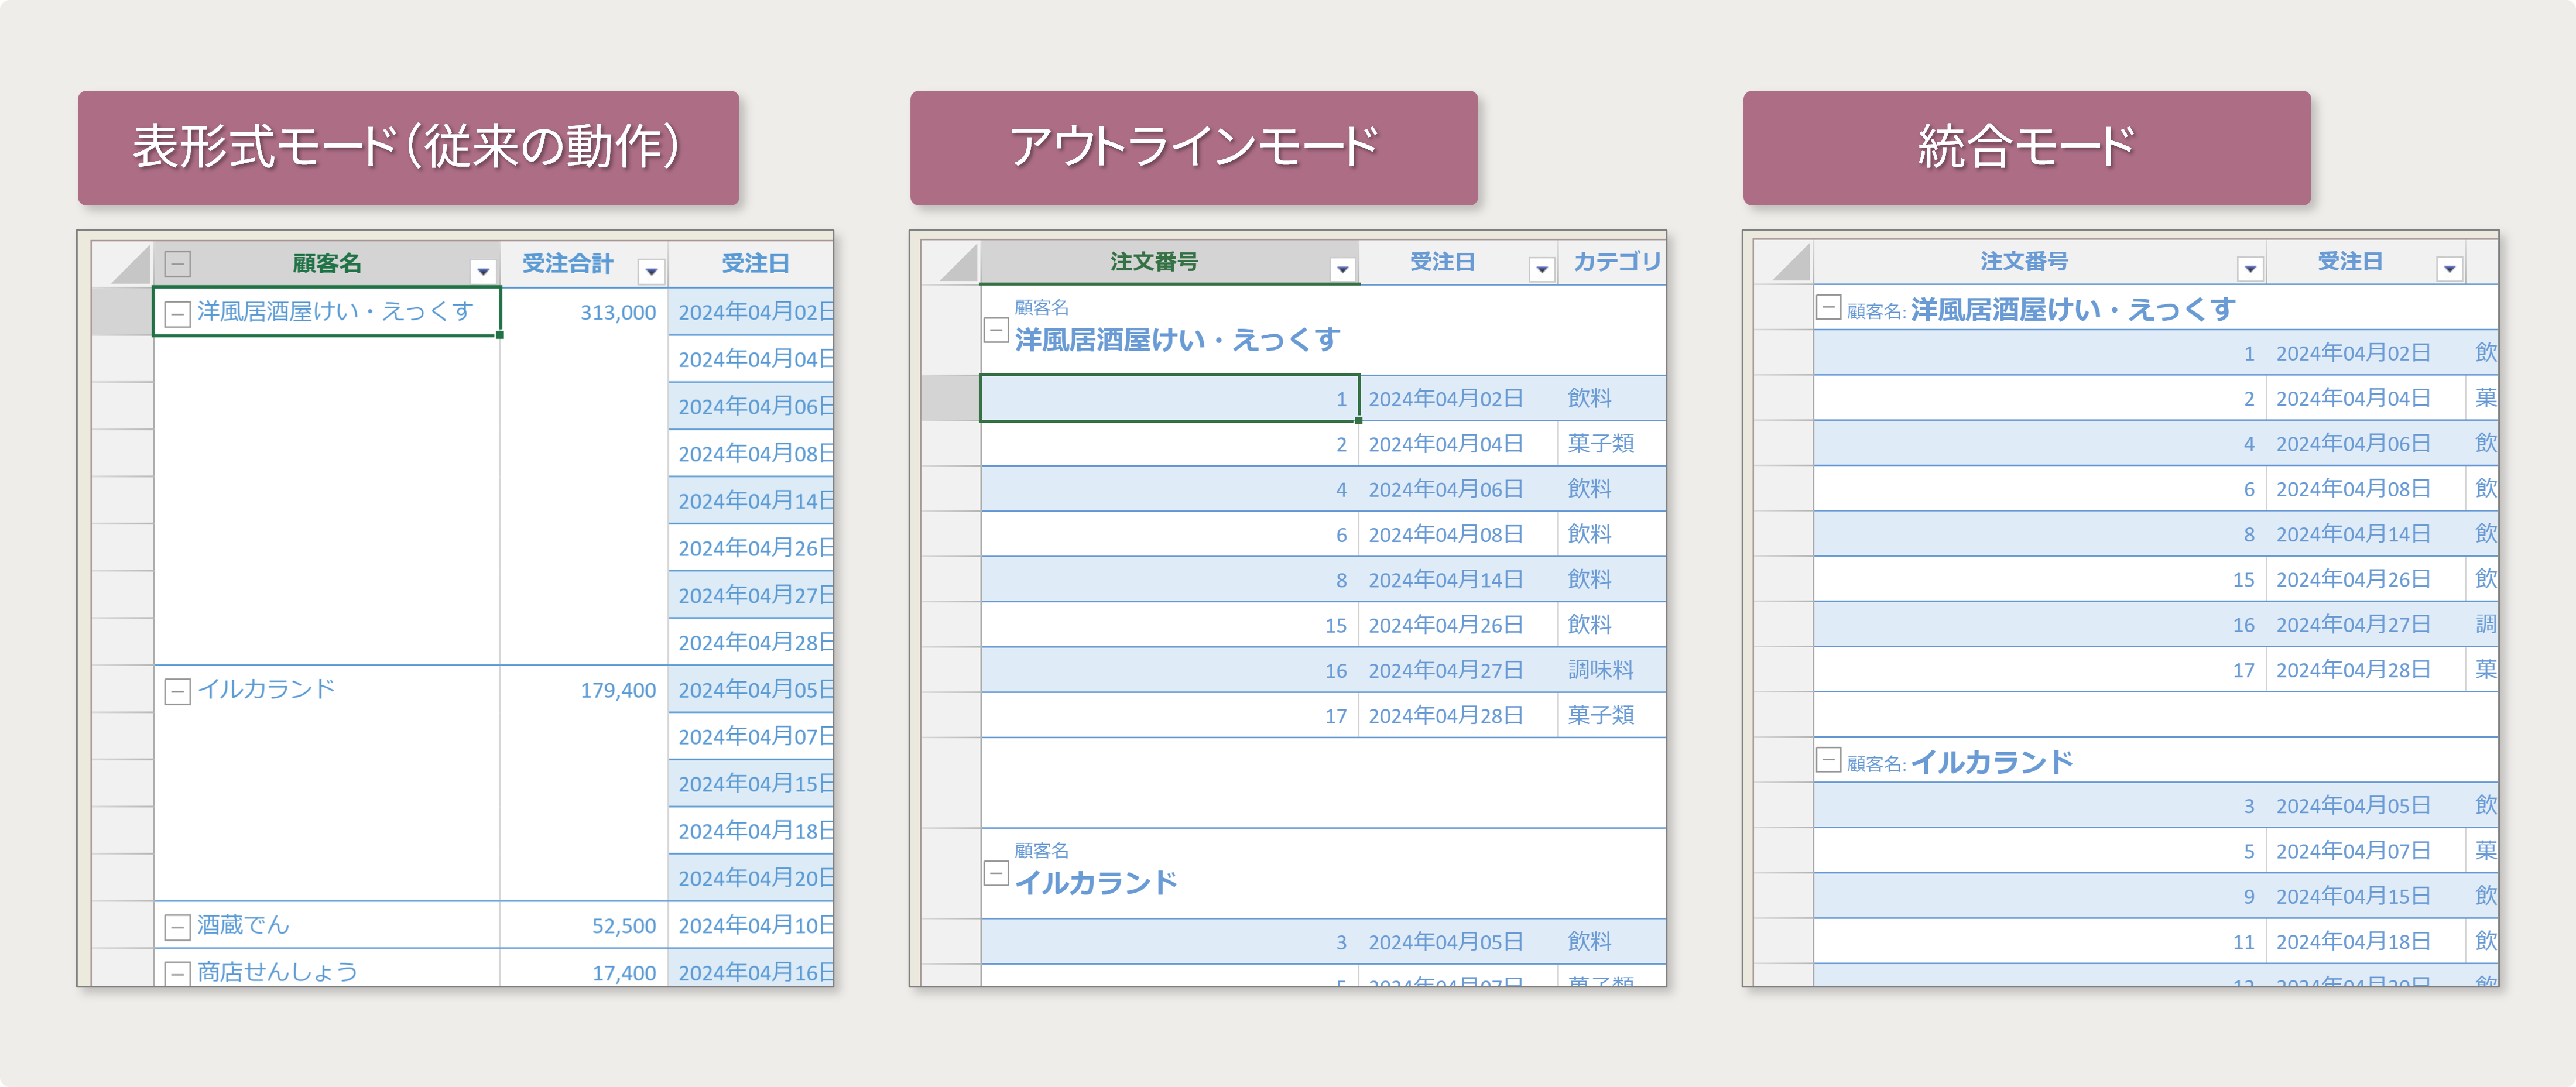Select order number 11 cell in merged grid
This screenshot has width=2576, height=1087.
click(x=2040, y=941)
